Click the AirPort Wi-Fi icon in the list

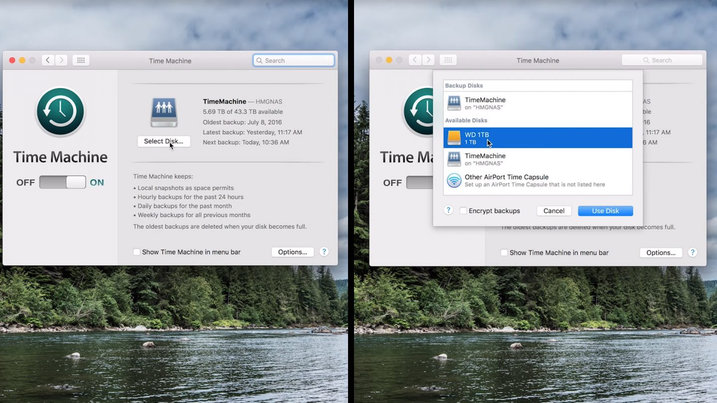click(454, 180)
